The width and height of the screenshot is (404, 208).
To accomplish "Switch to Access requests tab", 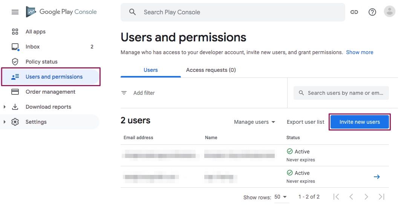I will tap(211, 70).
